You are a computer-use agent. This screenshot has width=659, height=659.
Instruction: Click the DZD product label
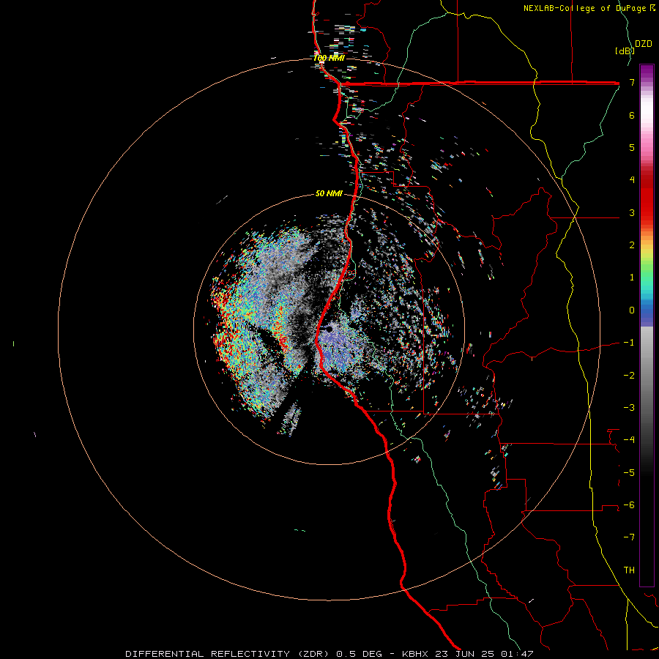644,44
